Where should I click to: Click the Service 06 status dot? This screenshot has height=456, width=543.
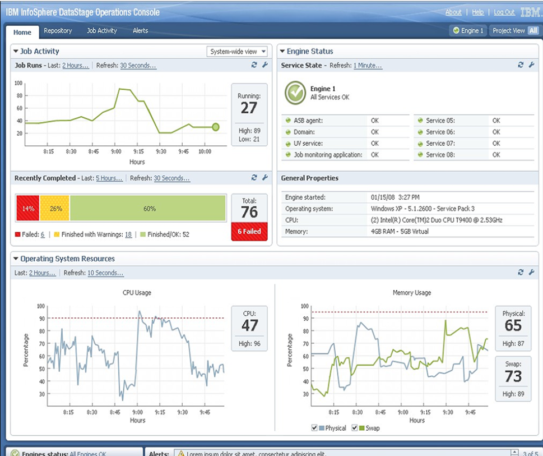(420, 132)
